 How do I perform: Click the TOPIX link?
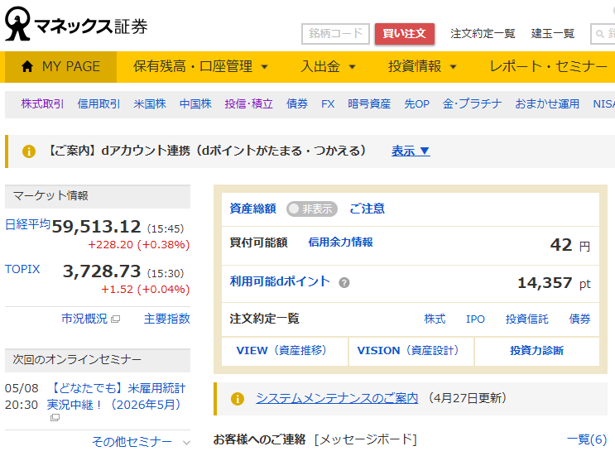[22, 269]
